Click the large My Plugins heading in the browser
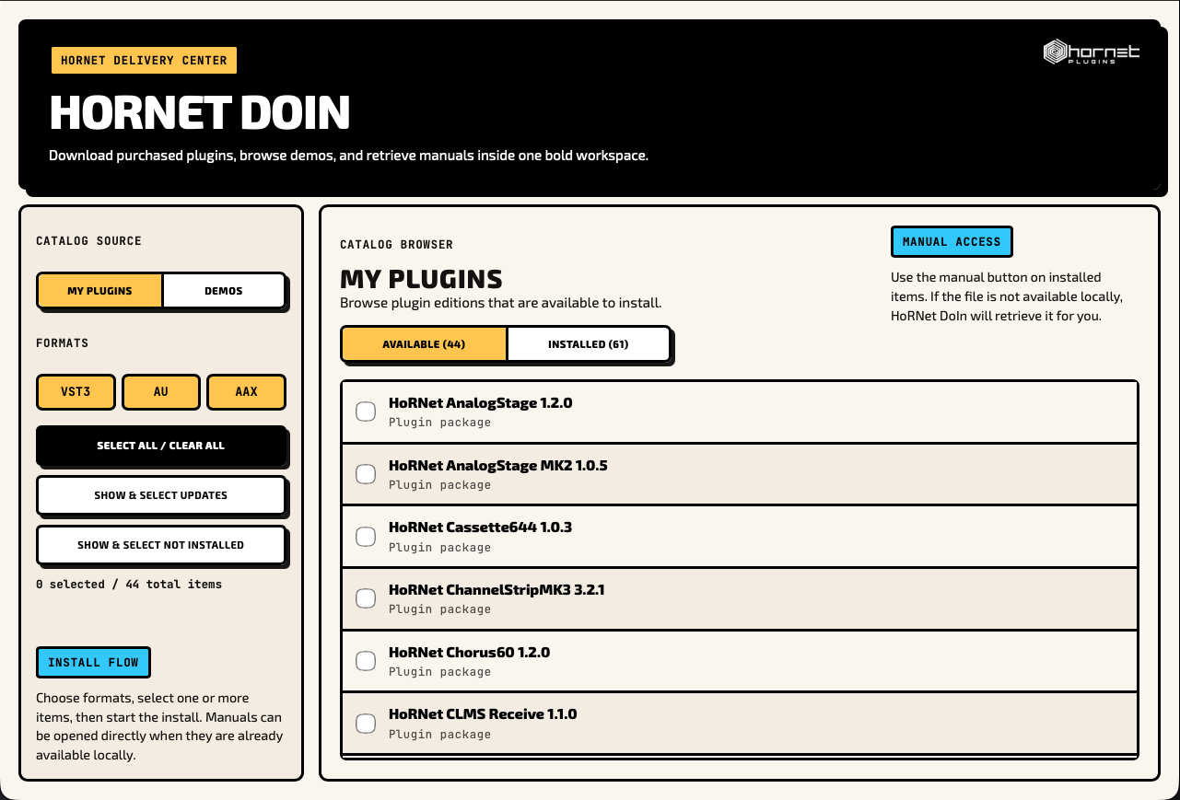This screenshot has width=1180, height=800. [x=422, y=279]
